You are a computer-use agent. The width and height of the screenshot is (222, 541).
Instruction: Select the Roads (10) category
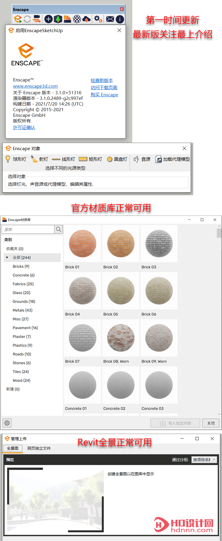coord(22,354)
